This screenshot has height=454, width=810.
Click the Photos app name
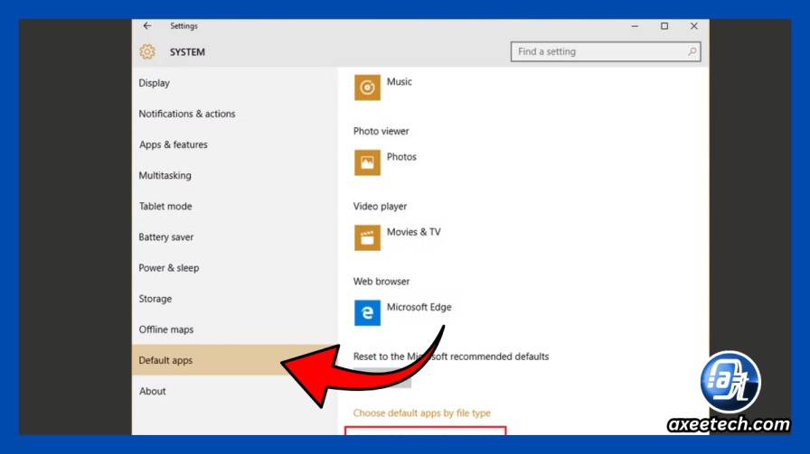[401, 157]
